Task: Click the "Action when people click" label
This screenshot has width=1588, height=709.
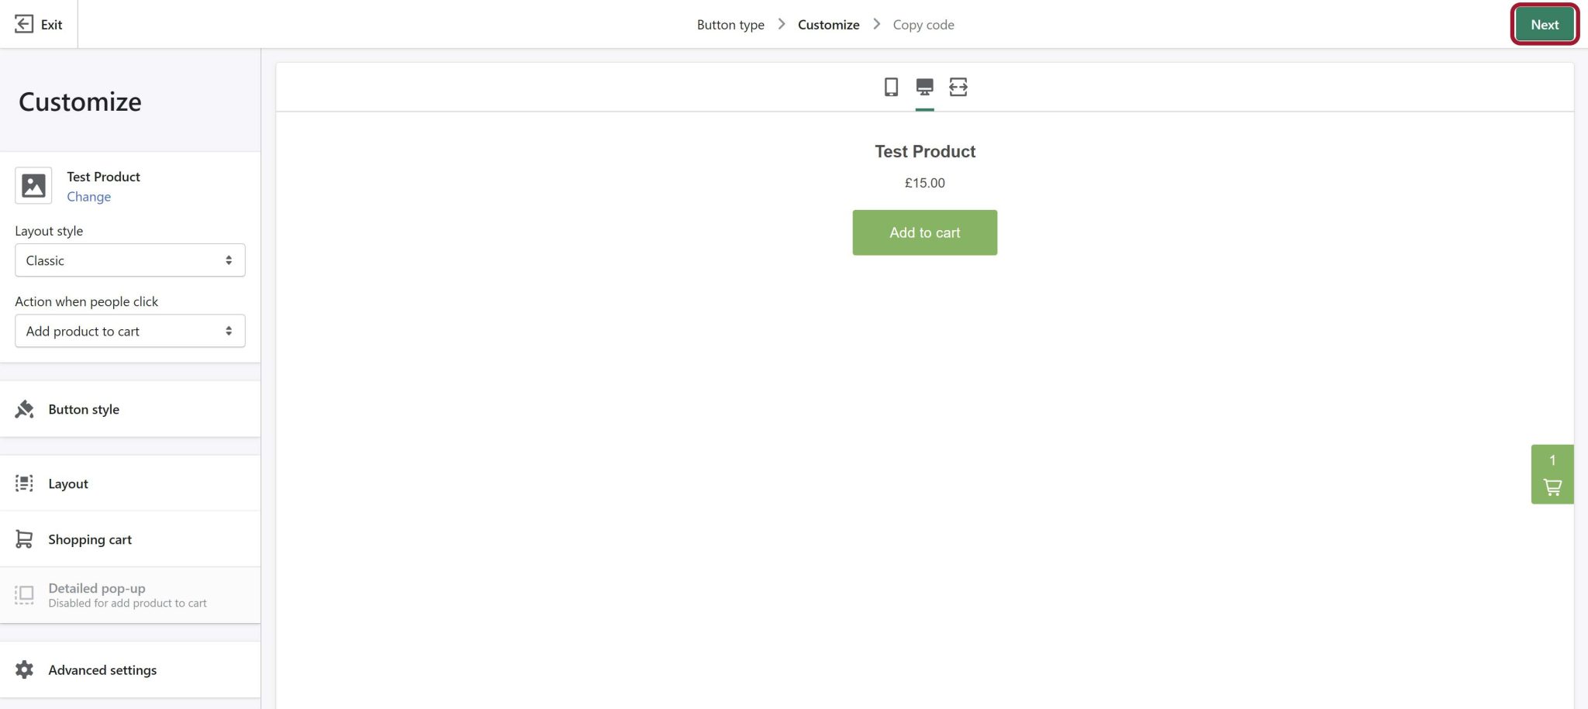Action: [x=87, y=301]
